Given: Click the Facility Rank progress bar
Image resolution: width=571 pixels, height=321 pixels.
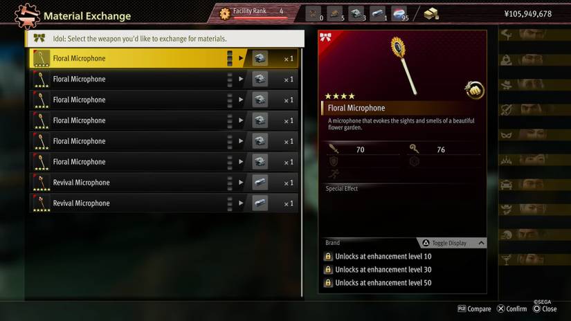Looking at the screenshot, I should click(x=260, y=17).
